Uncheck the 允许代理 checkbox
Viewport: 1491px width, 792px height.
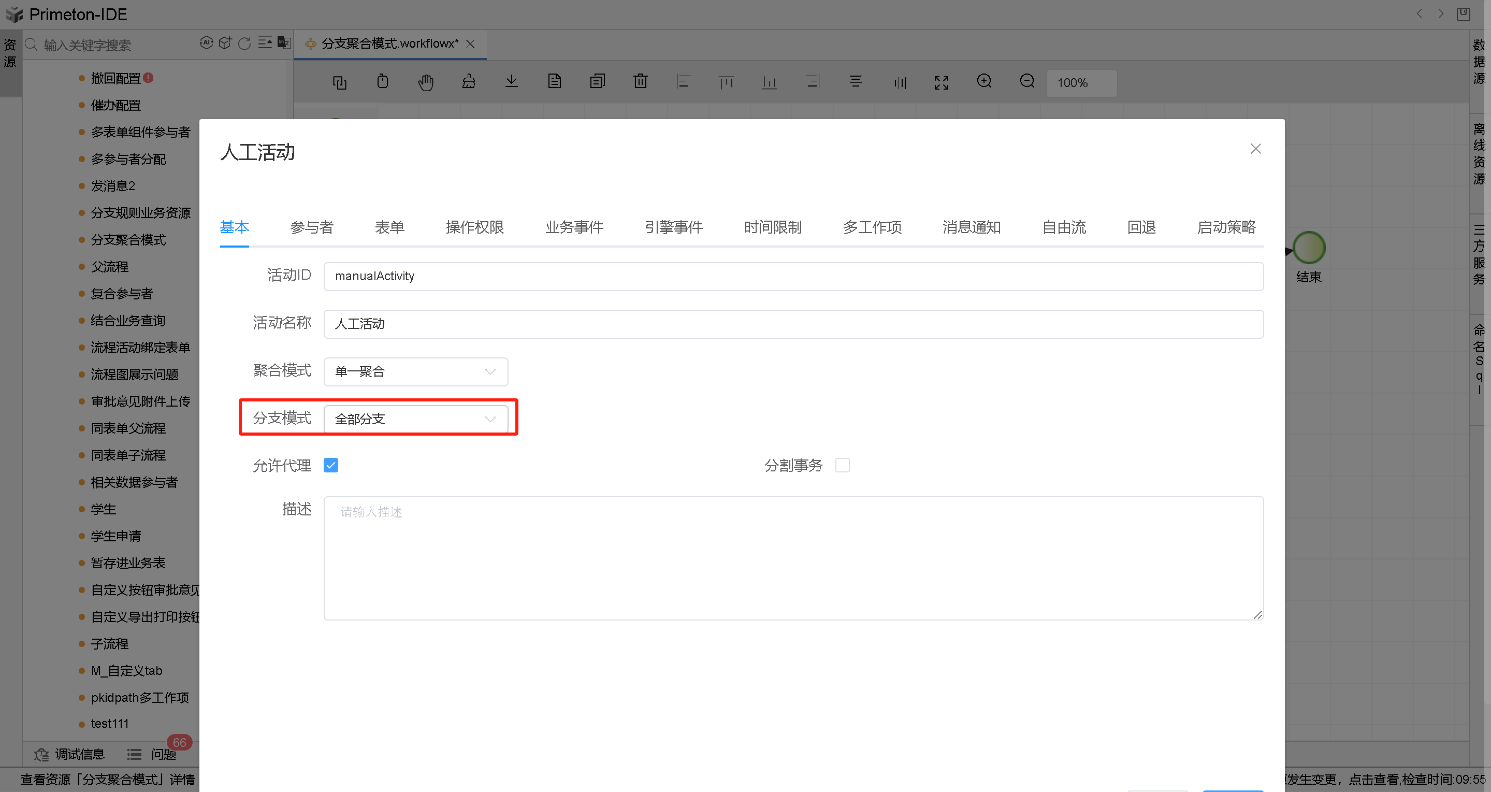pyautogui.click(x=331, y=466)
